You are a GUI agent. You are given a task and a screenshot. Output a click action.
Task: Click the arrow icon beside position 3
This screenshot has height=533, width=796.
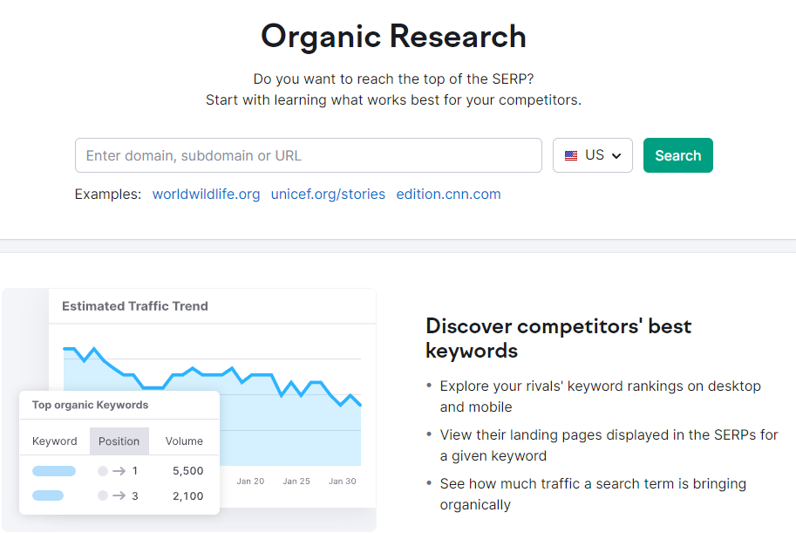click(119, 496)
